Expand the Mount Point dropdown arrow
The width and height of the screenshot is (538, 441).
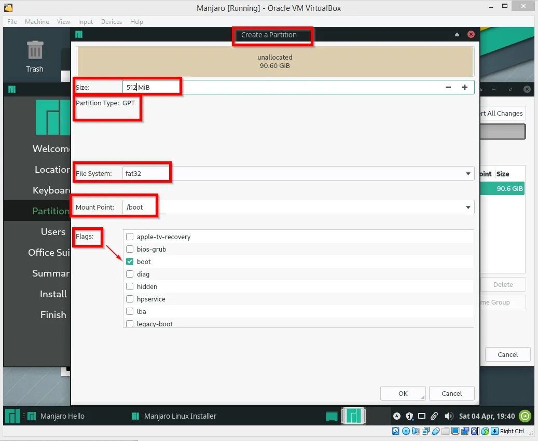(468, 208)
